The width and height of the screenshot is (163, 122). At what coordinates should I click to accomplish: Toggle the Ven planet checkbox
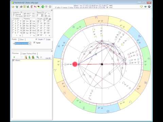pos(24,28)
